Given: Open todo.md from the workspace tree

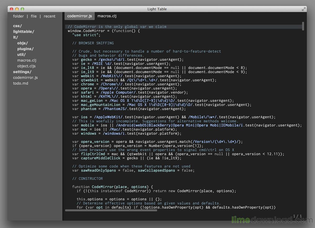Looking at the screenshot, I should coord(20,83).
